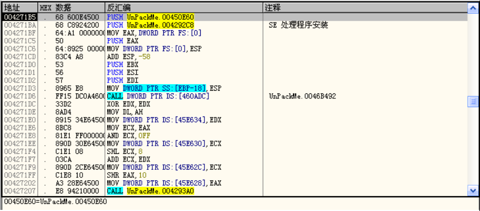Click SHR EAX,10 instruction
Screen dimensions: 480x211
click(x=126, y=175)
